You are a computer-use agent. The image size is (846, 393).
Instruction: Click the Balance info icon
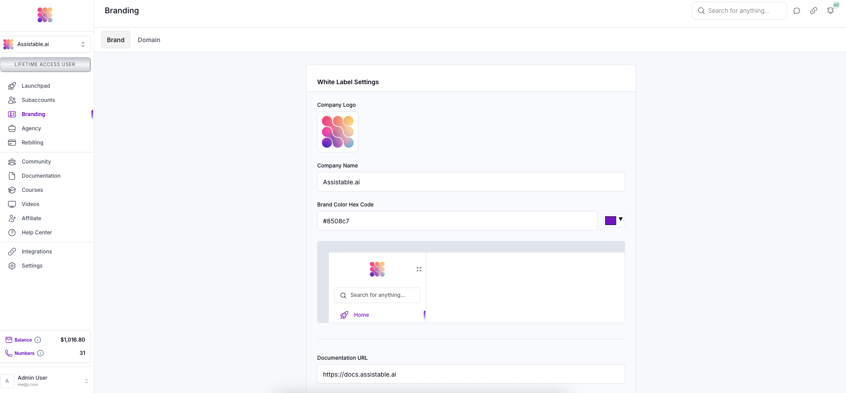click(38, 340)
